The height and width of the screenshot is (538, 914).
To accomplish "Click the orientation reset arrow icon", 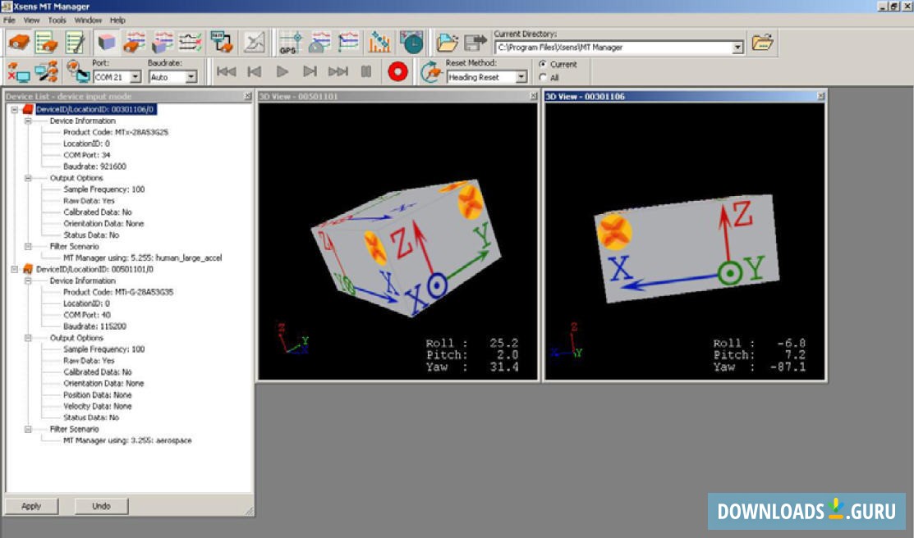I will tap(431, 72).
